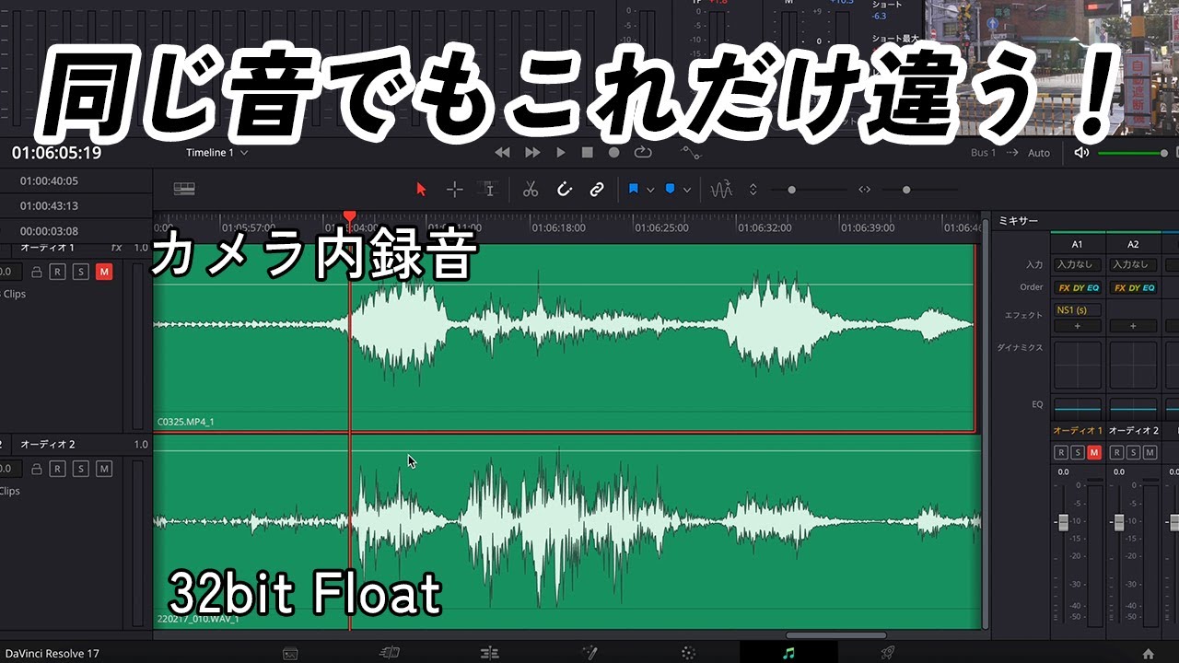
Task: Click the A2 FX DY EQ order button
Action: pyautogui.click(x=1133, y=288)
